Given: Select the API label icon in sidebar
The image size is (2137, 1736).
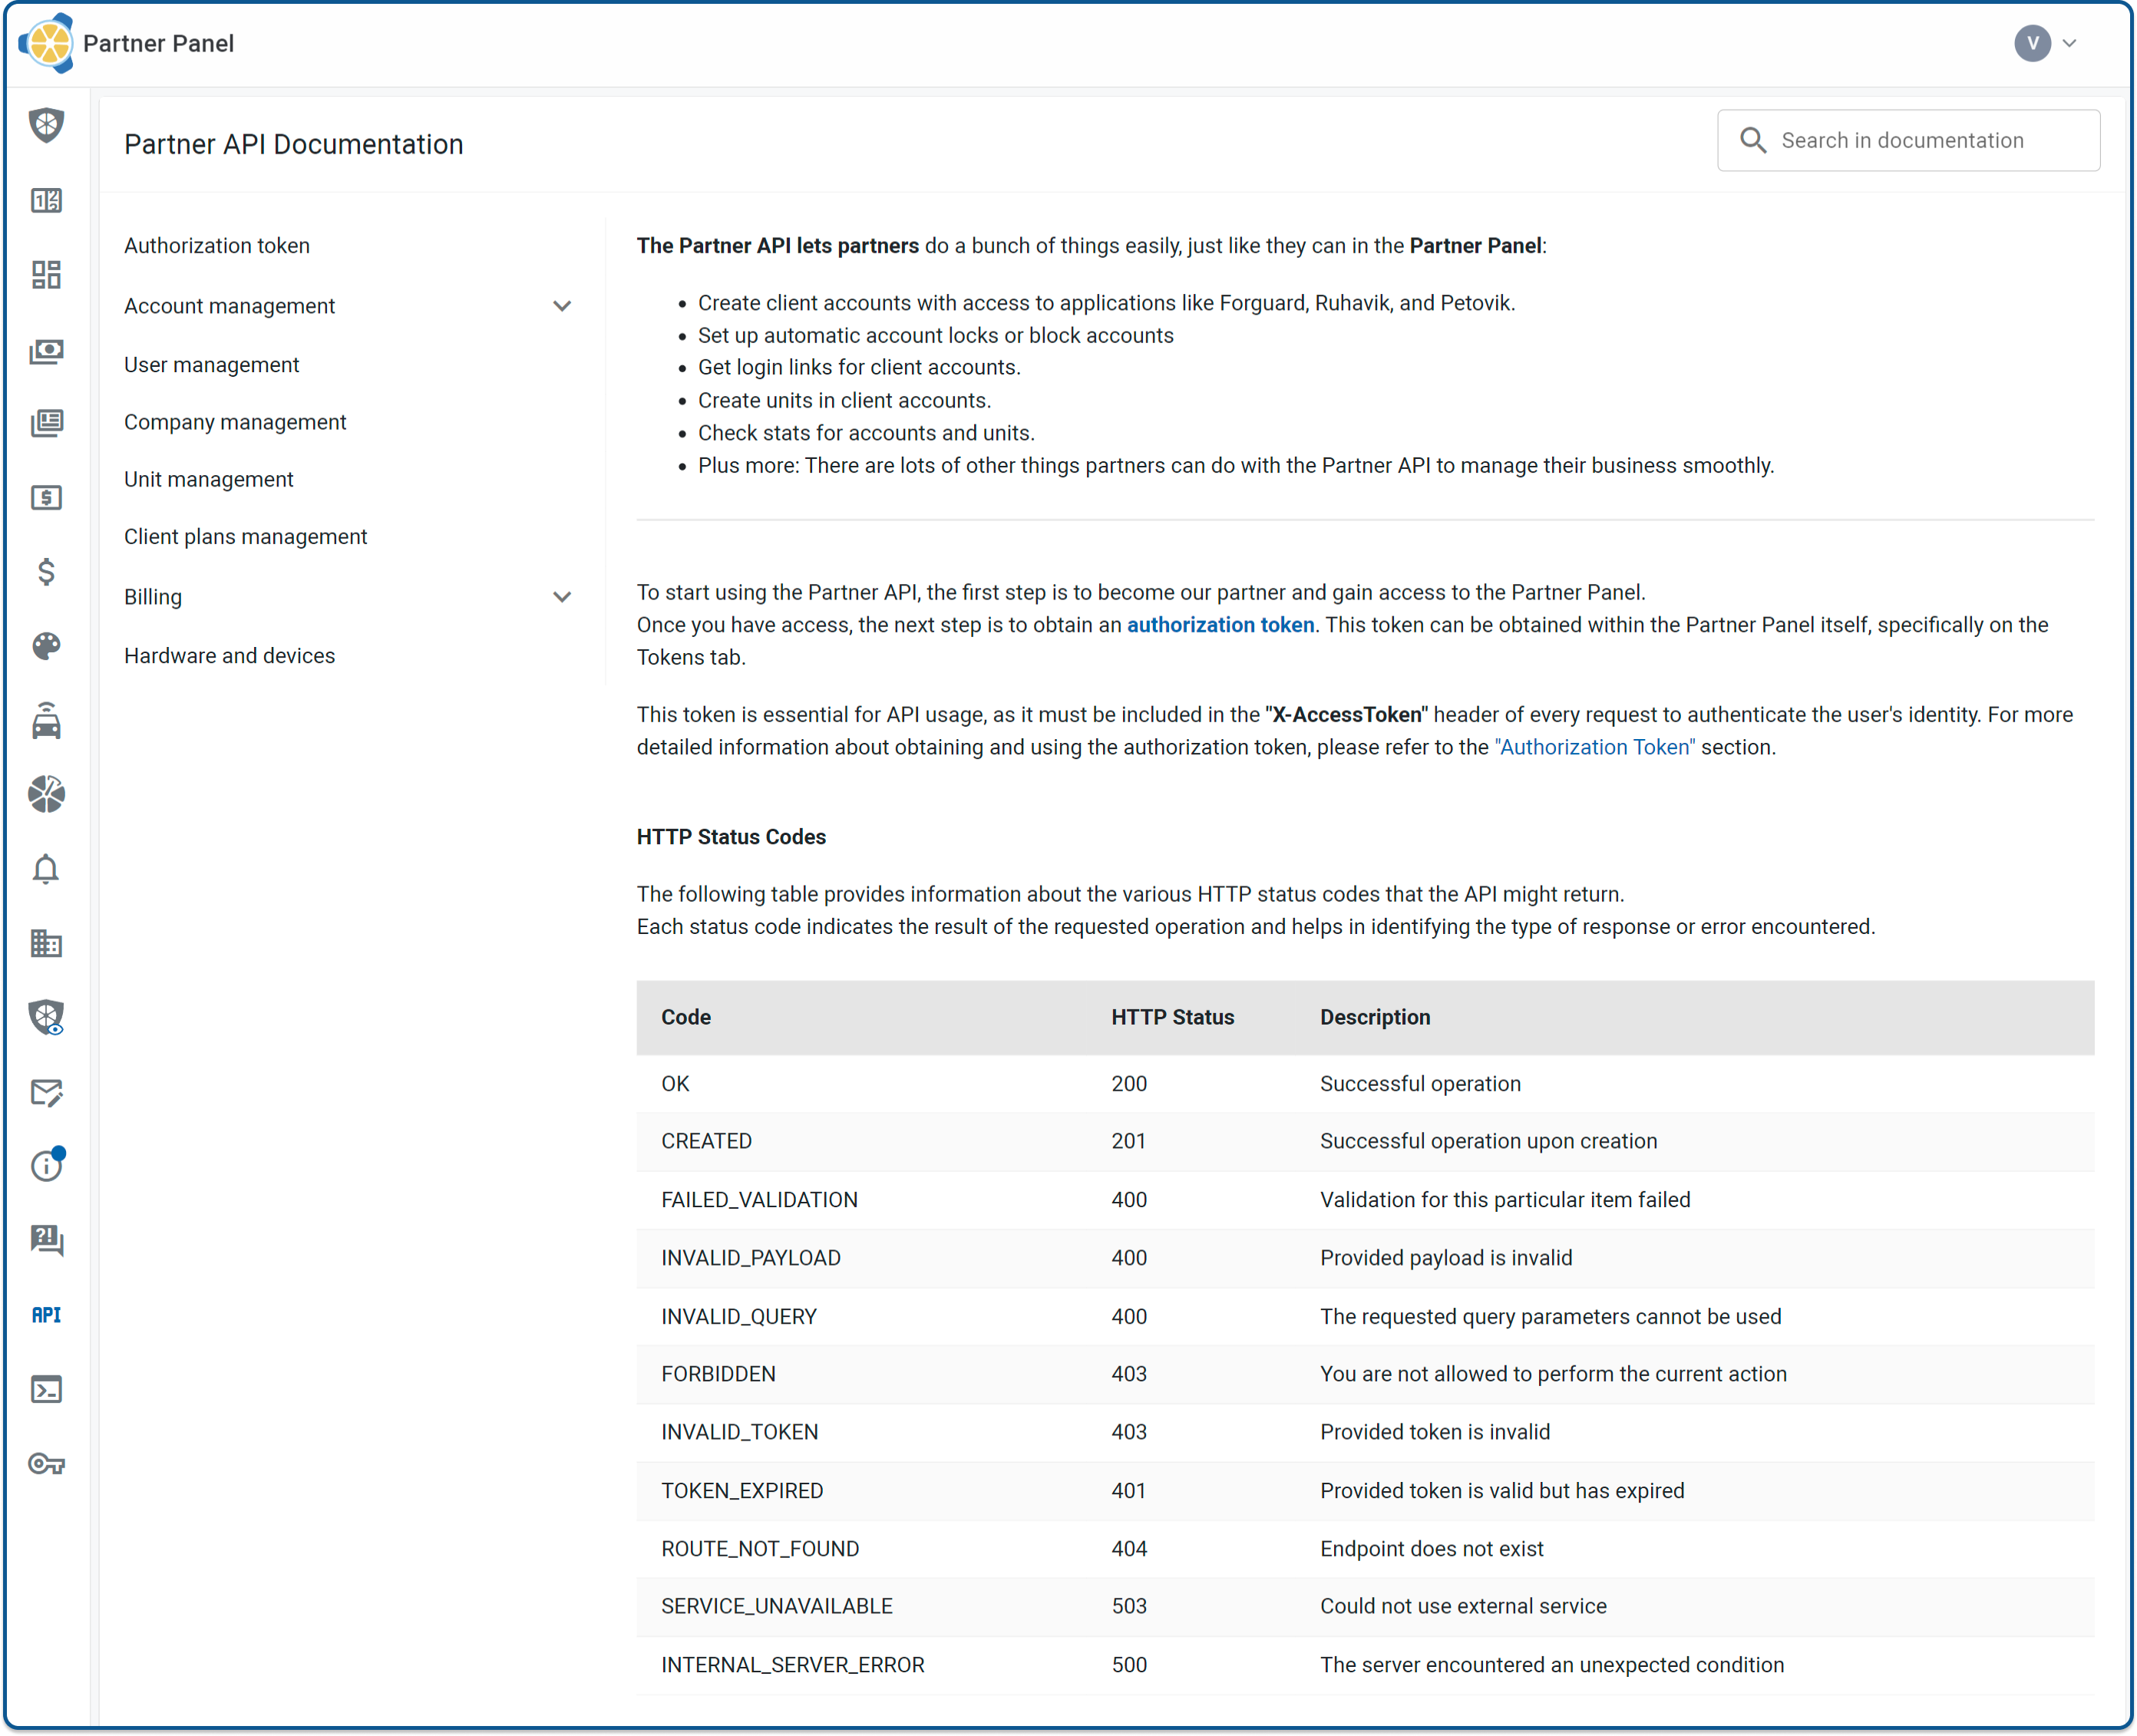Looking at the screenshot, I should click(x=48, y=1315).
